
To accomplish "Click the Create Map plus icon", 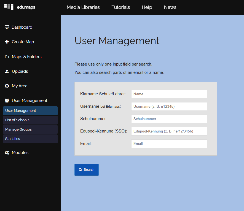I will [x=7, y=42].
